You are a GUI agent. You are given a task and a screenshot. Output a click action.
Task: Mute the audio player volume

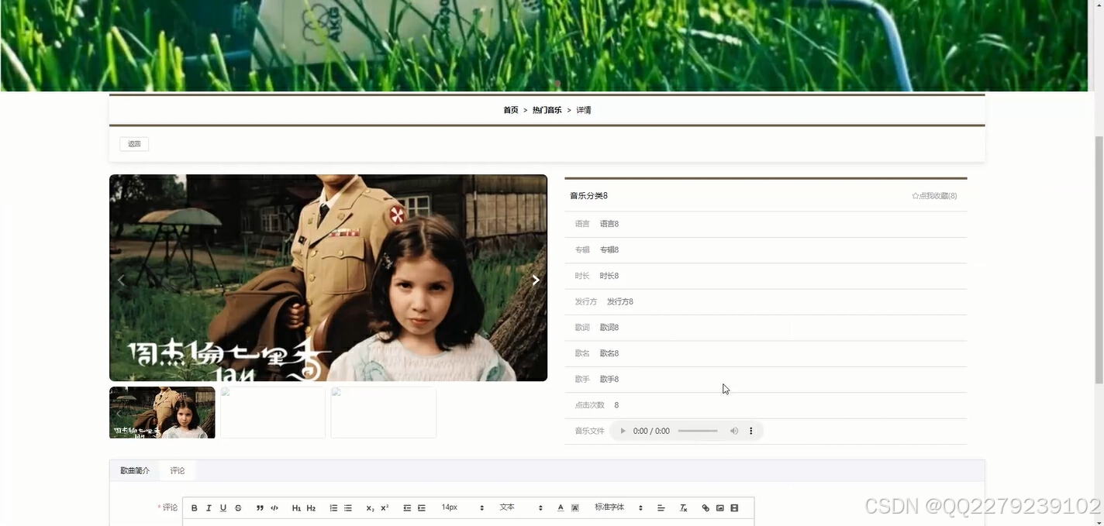coord(734,431)
